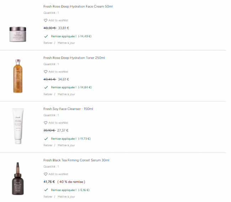231x202 pixels.
Task: Click Mettre à jour for Rose Hydration Toner
Action: coord(66,94)
